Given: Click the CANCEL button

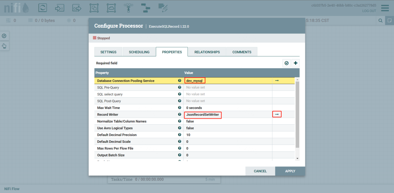Looking at the screenshot, I should (260, 171).
